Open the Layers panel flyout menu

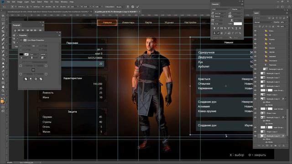click(287, 13)
